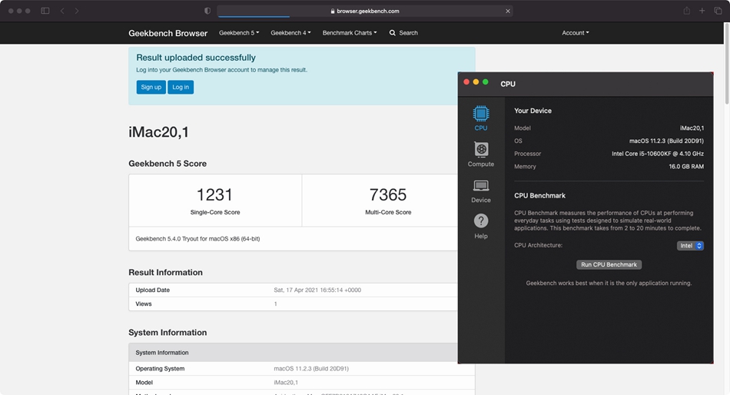The height and width of the screenshot is (395, 730).
Task: Open the Help section in Geekbench
Action: 481,222
